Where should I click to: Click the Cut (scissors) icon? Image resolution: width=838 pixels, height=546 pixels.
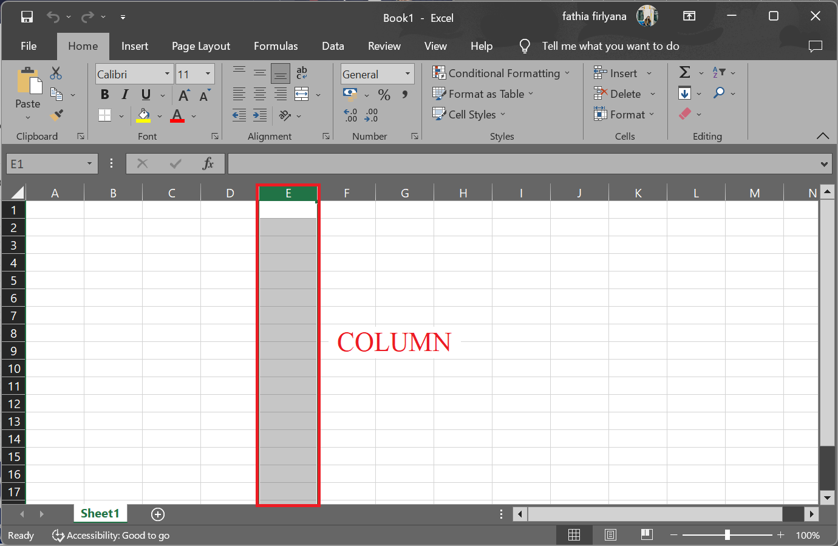(56, 73)
